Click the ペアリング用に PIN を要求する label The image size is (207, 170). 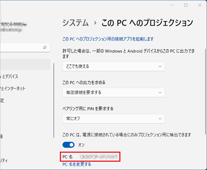pyautogui.click(x=88, y=108)
